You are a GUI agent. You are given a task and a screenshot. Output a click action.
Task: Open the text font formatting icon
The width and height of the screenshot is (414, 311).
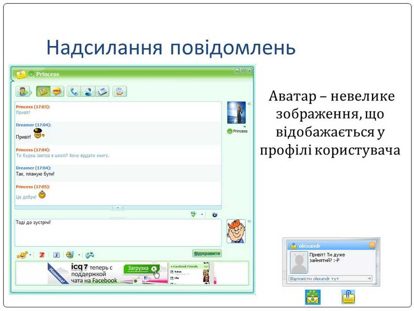point(56,255)
